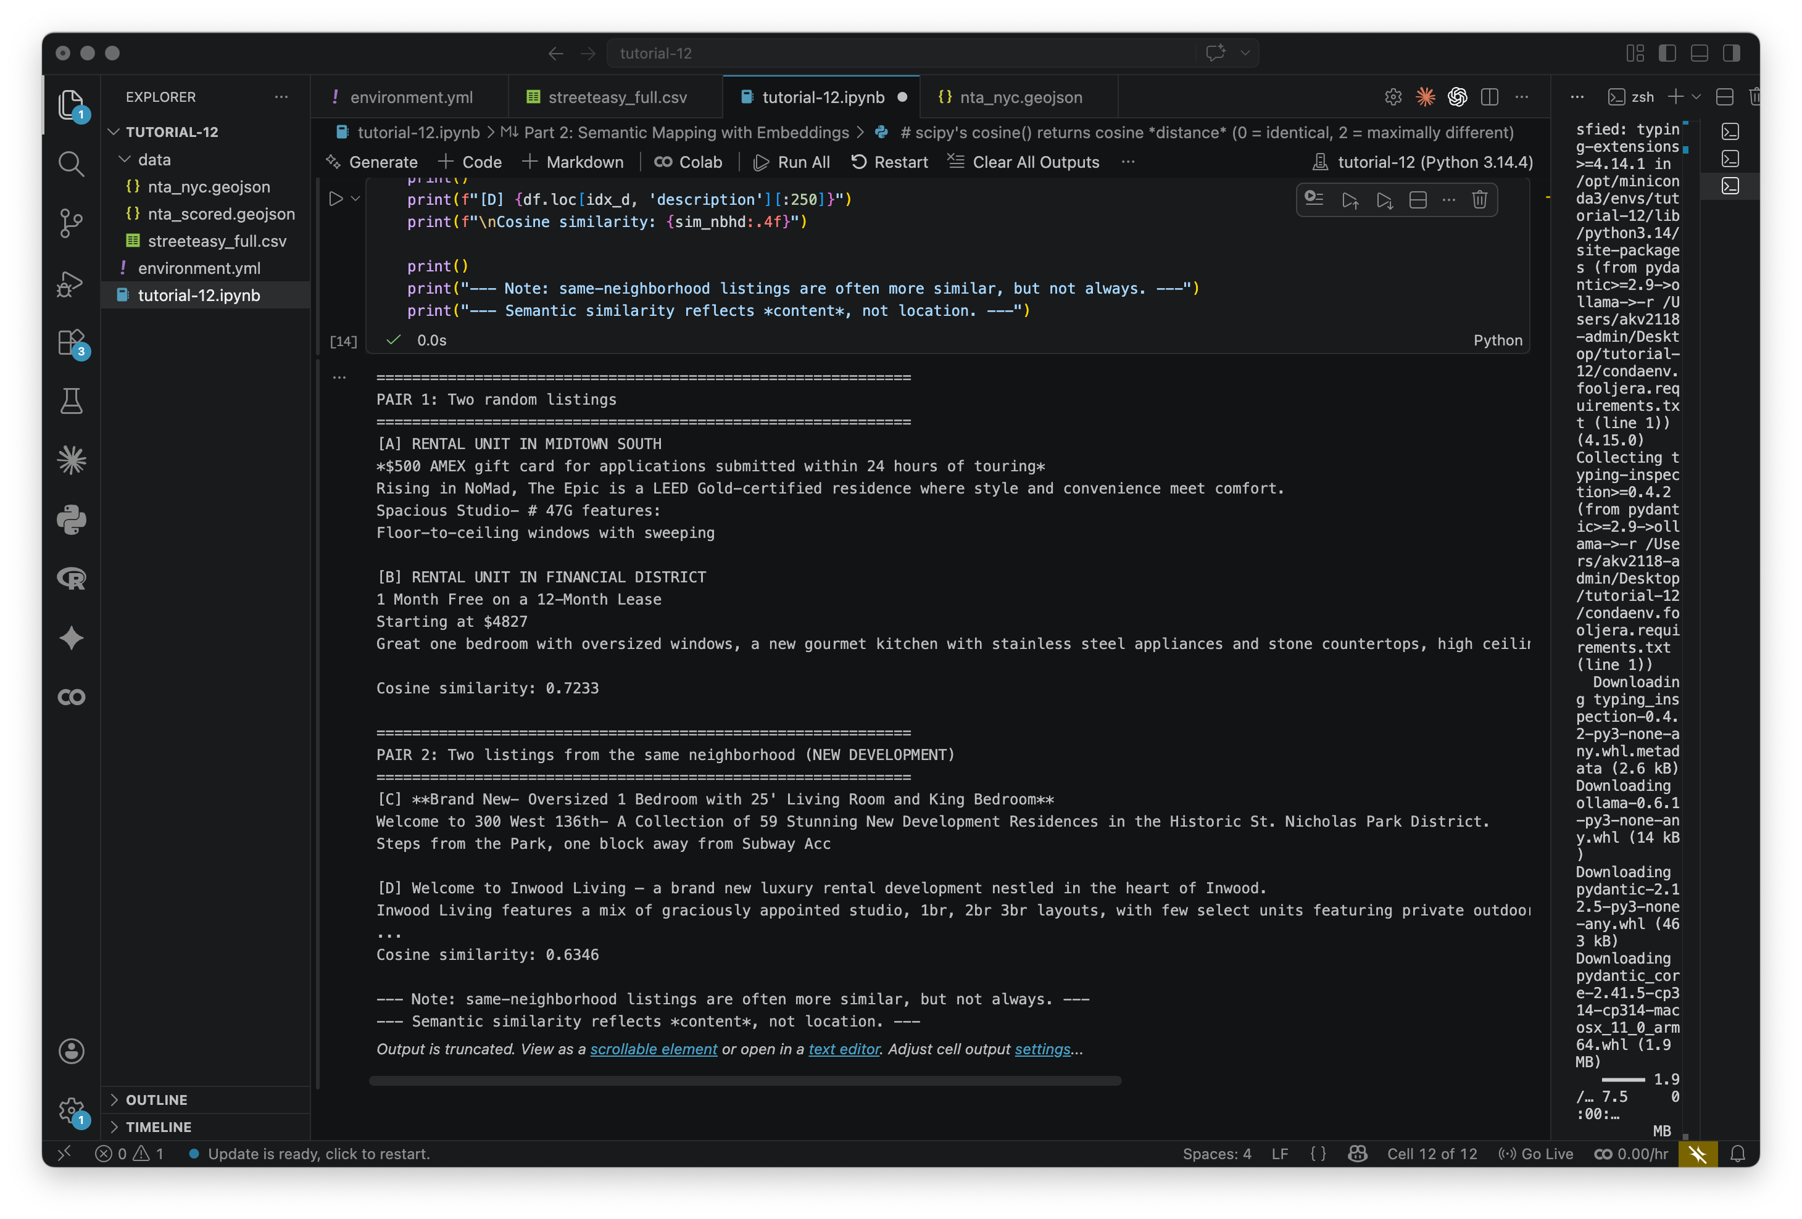The image size is (1802, 1219).
Task: Open the chat dropdown in title bar
Action: [x=1245, y=52]
